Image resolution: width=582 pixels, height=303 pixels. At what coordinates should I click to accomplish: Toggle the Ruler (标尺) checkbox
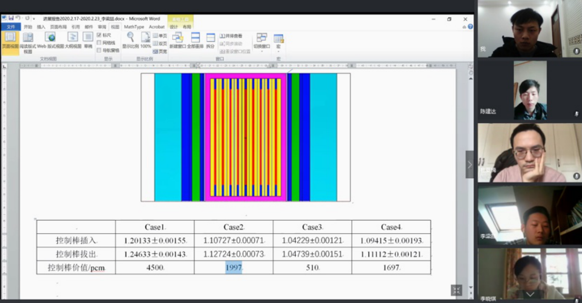coord(99,35)
